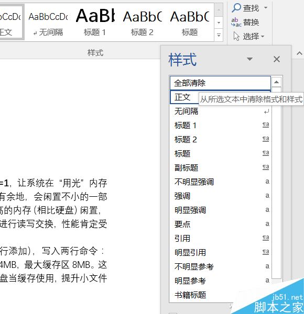304x314 pixels.
Task: Click the Select cursor arrow icon
Action: (x=236, y=36)
